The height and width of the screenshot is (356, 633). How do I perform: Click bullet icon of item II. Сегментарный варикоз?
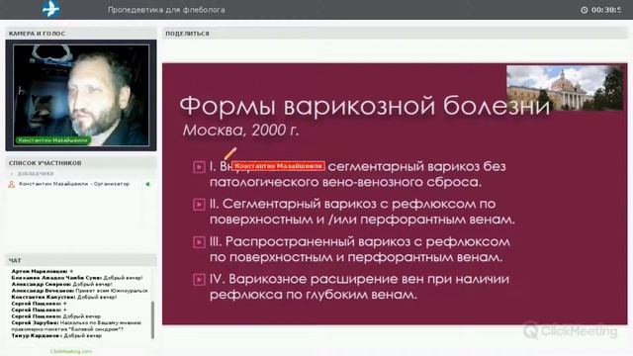pos(199,205)
